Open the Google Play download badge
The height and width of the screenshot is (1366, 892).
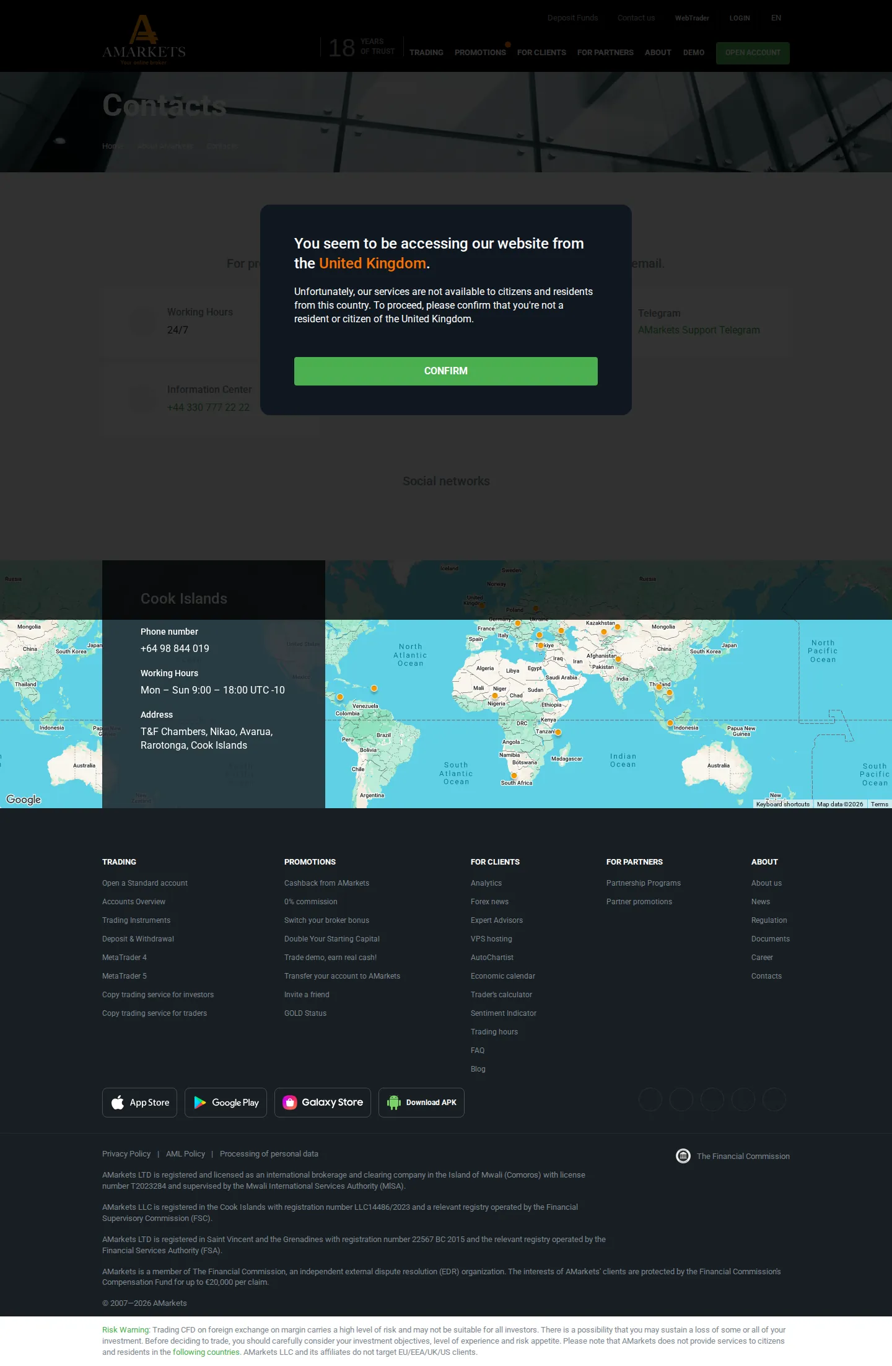point(225,1103)
